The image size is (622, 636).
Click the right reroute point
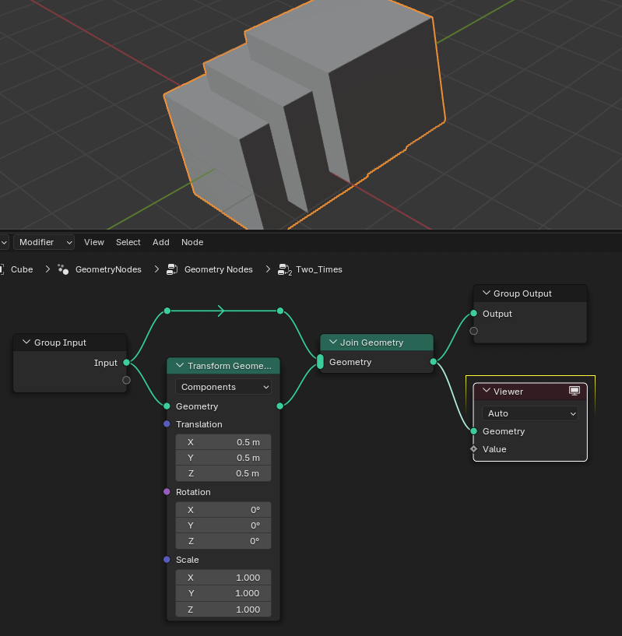pyautogui.click(x=280, y=311)
